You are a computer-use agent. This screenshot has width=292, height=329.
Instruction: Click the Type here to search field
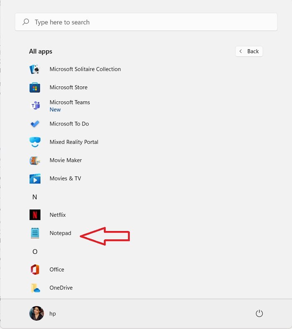[146, 22]
